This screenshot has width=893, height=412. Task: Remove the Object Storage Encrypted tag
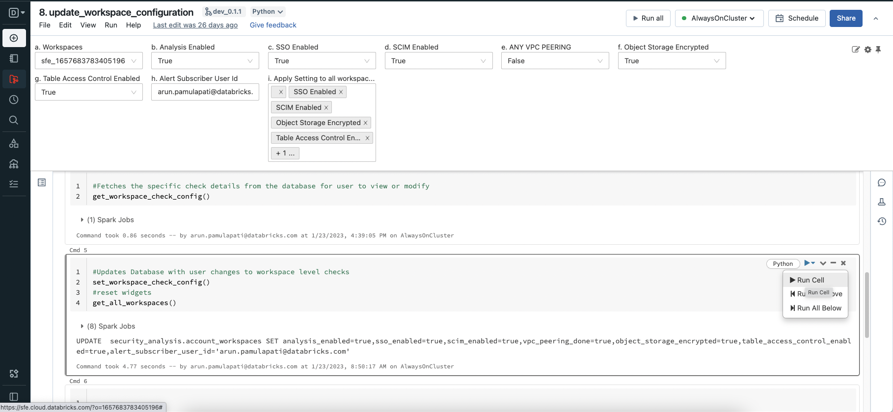pyautogui.click(x=365, y=123)
